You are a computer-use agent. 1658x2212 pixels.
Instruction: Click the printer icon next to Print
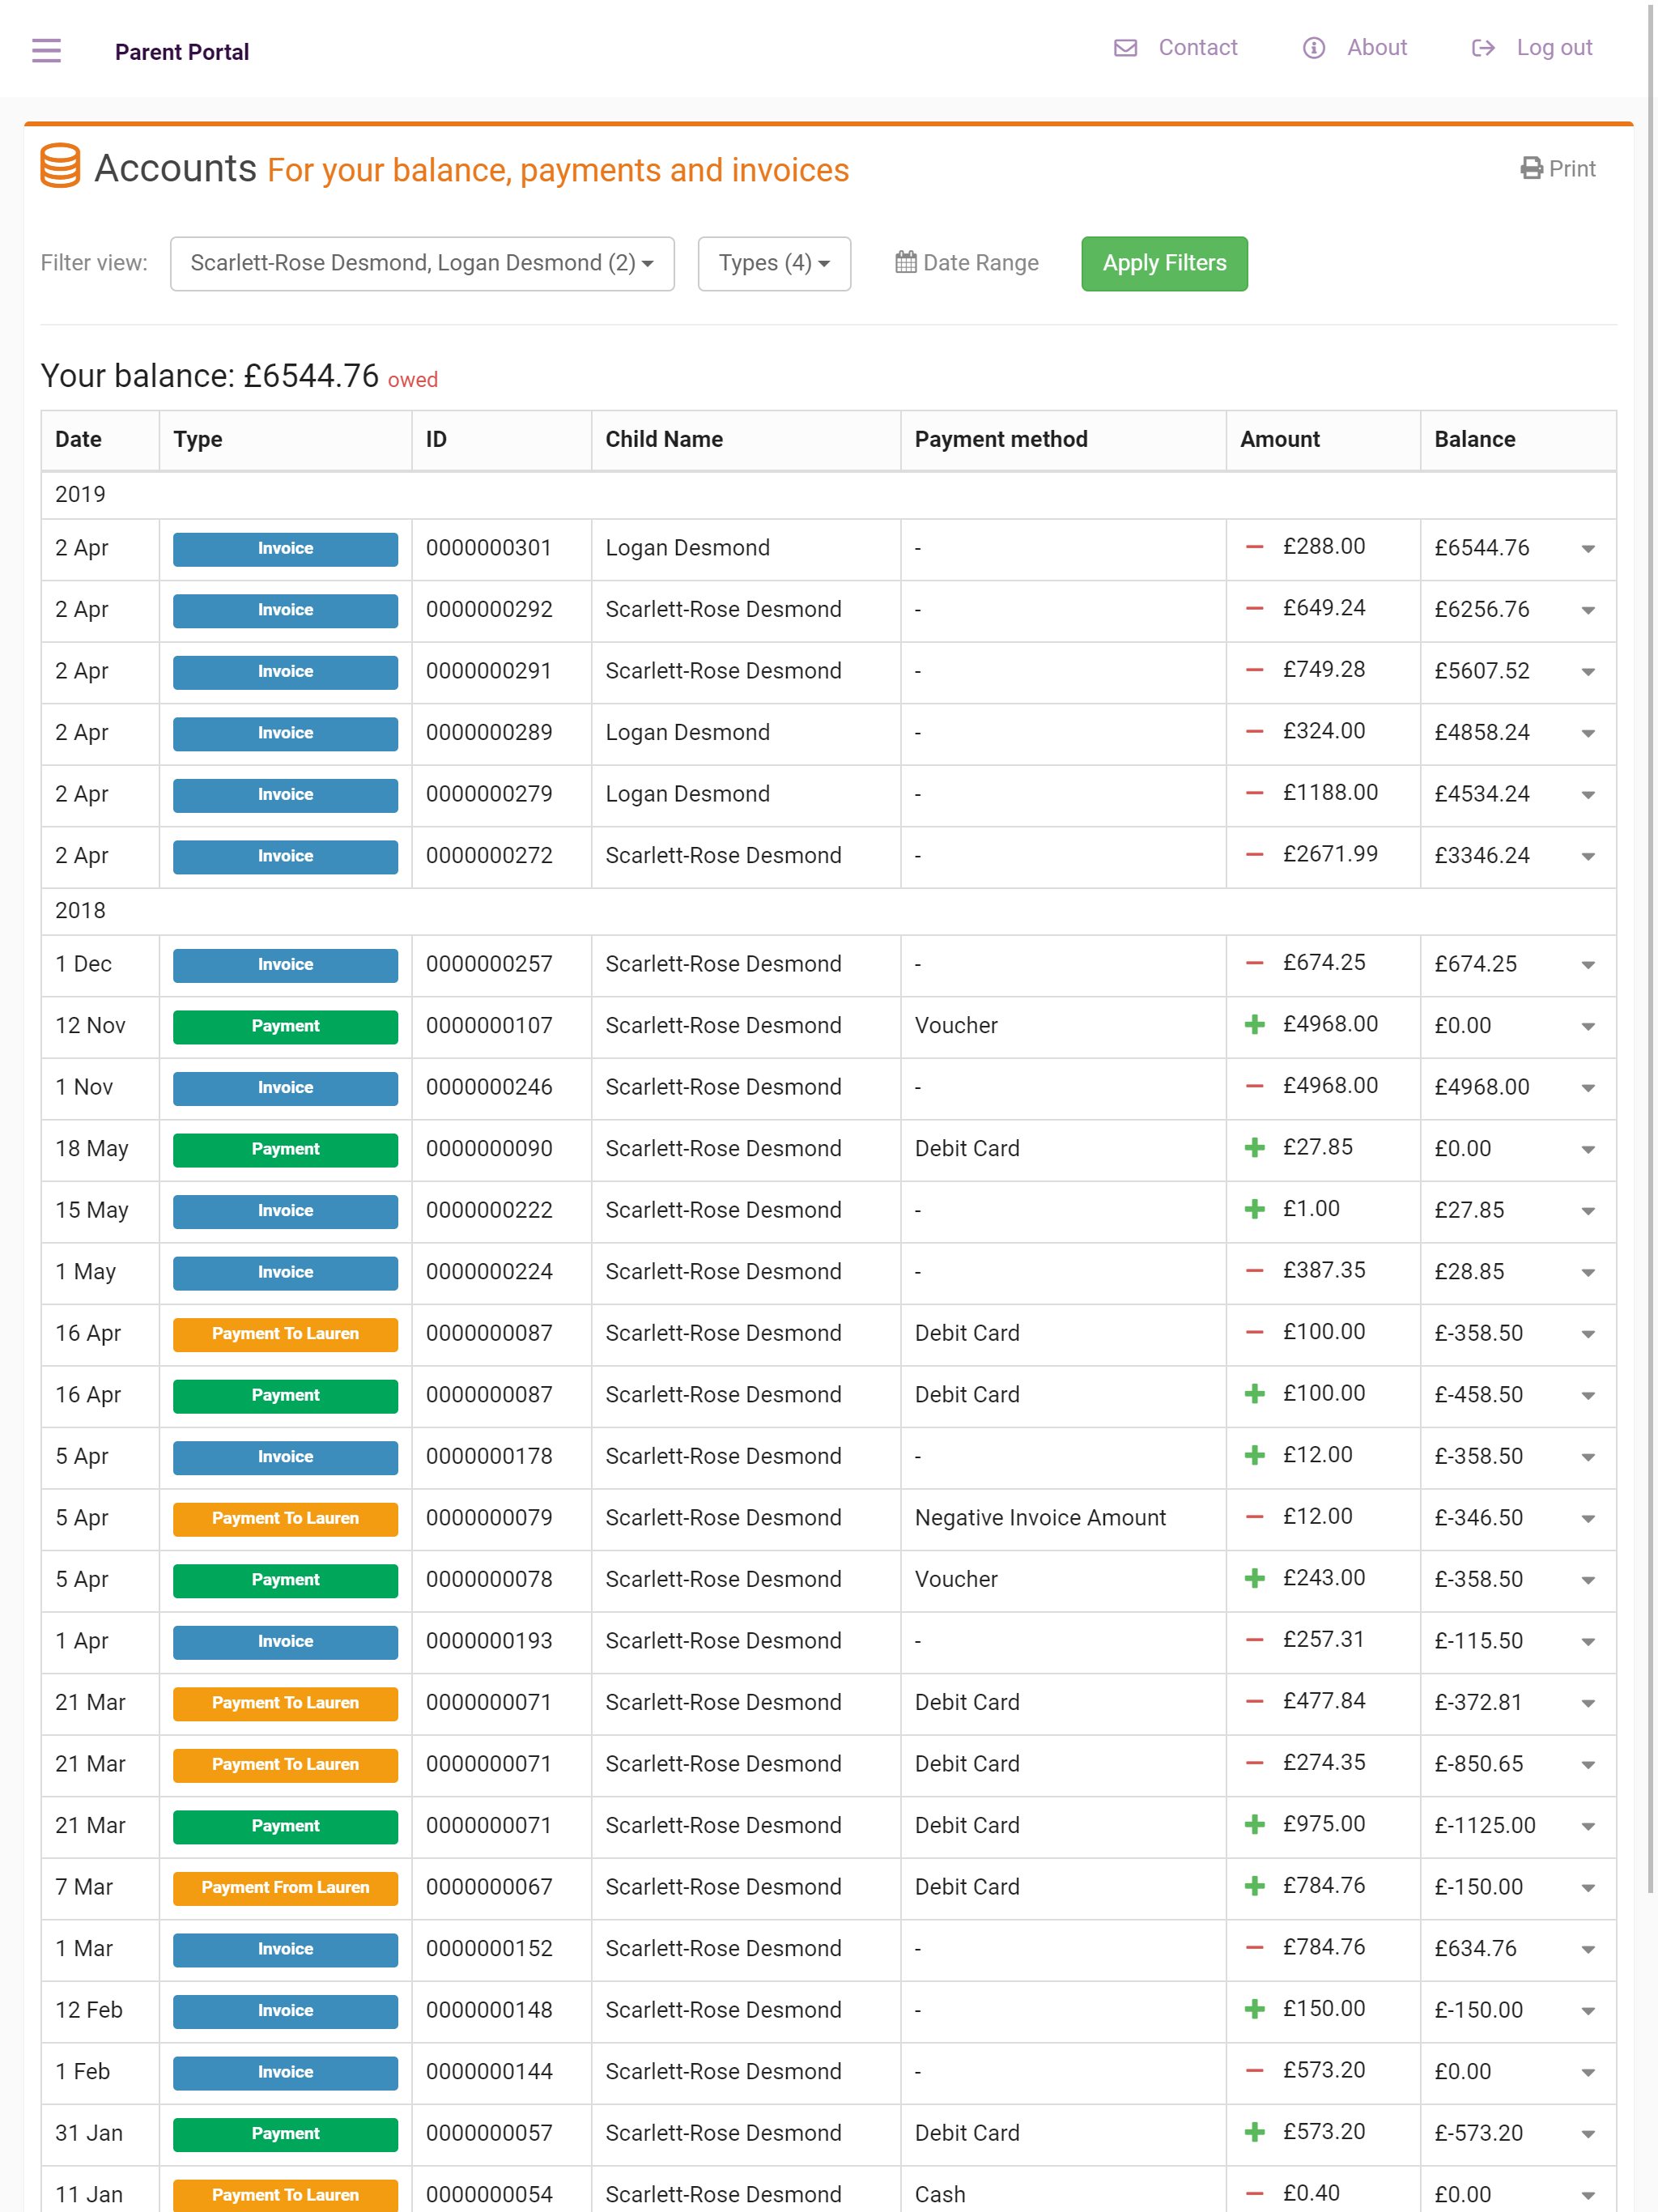pyautogui.click(x=1531, y=168)
